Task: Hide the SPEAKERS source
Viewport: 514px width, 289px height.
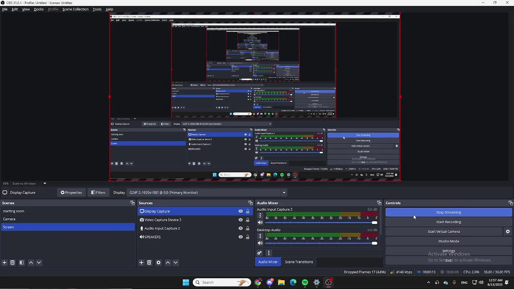Action: (x=241, y=237)
